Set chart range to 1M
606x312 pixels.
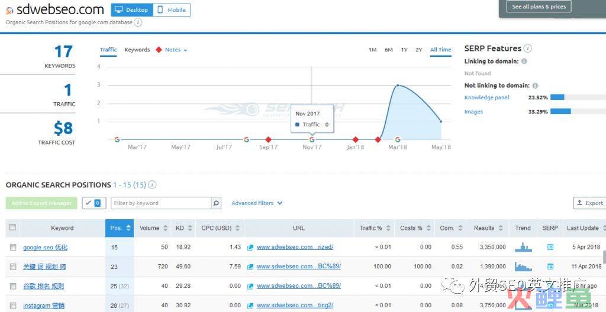[372, 50]
